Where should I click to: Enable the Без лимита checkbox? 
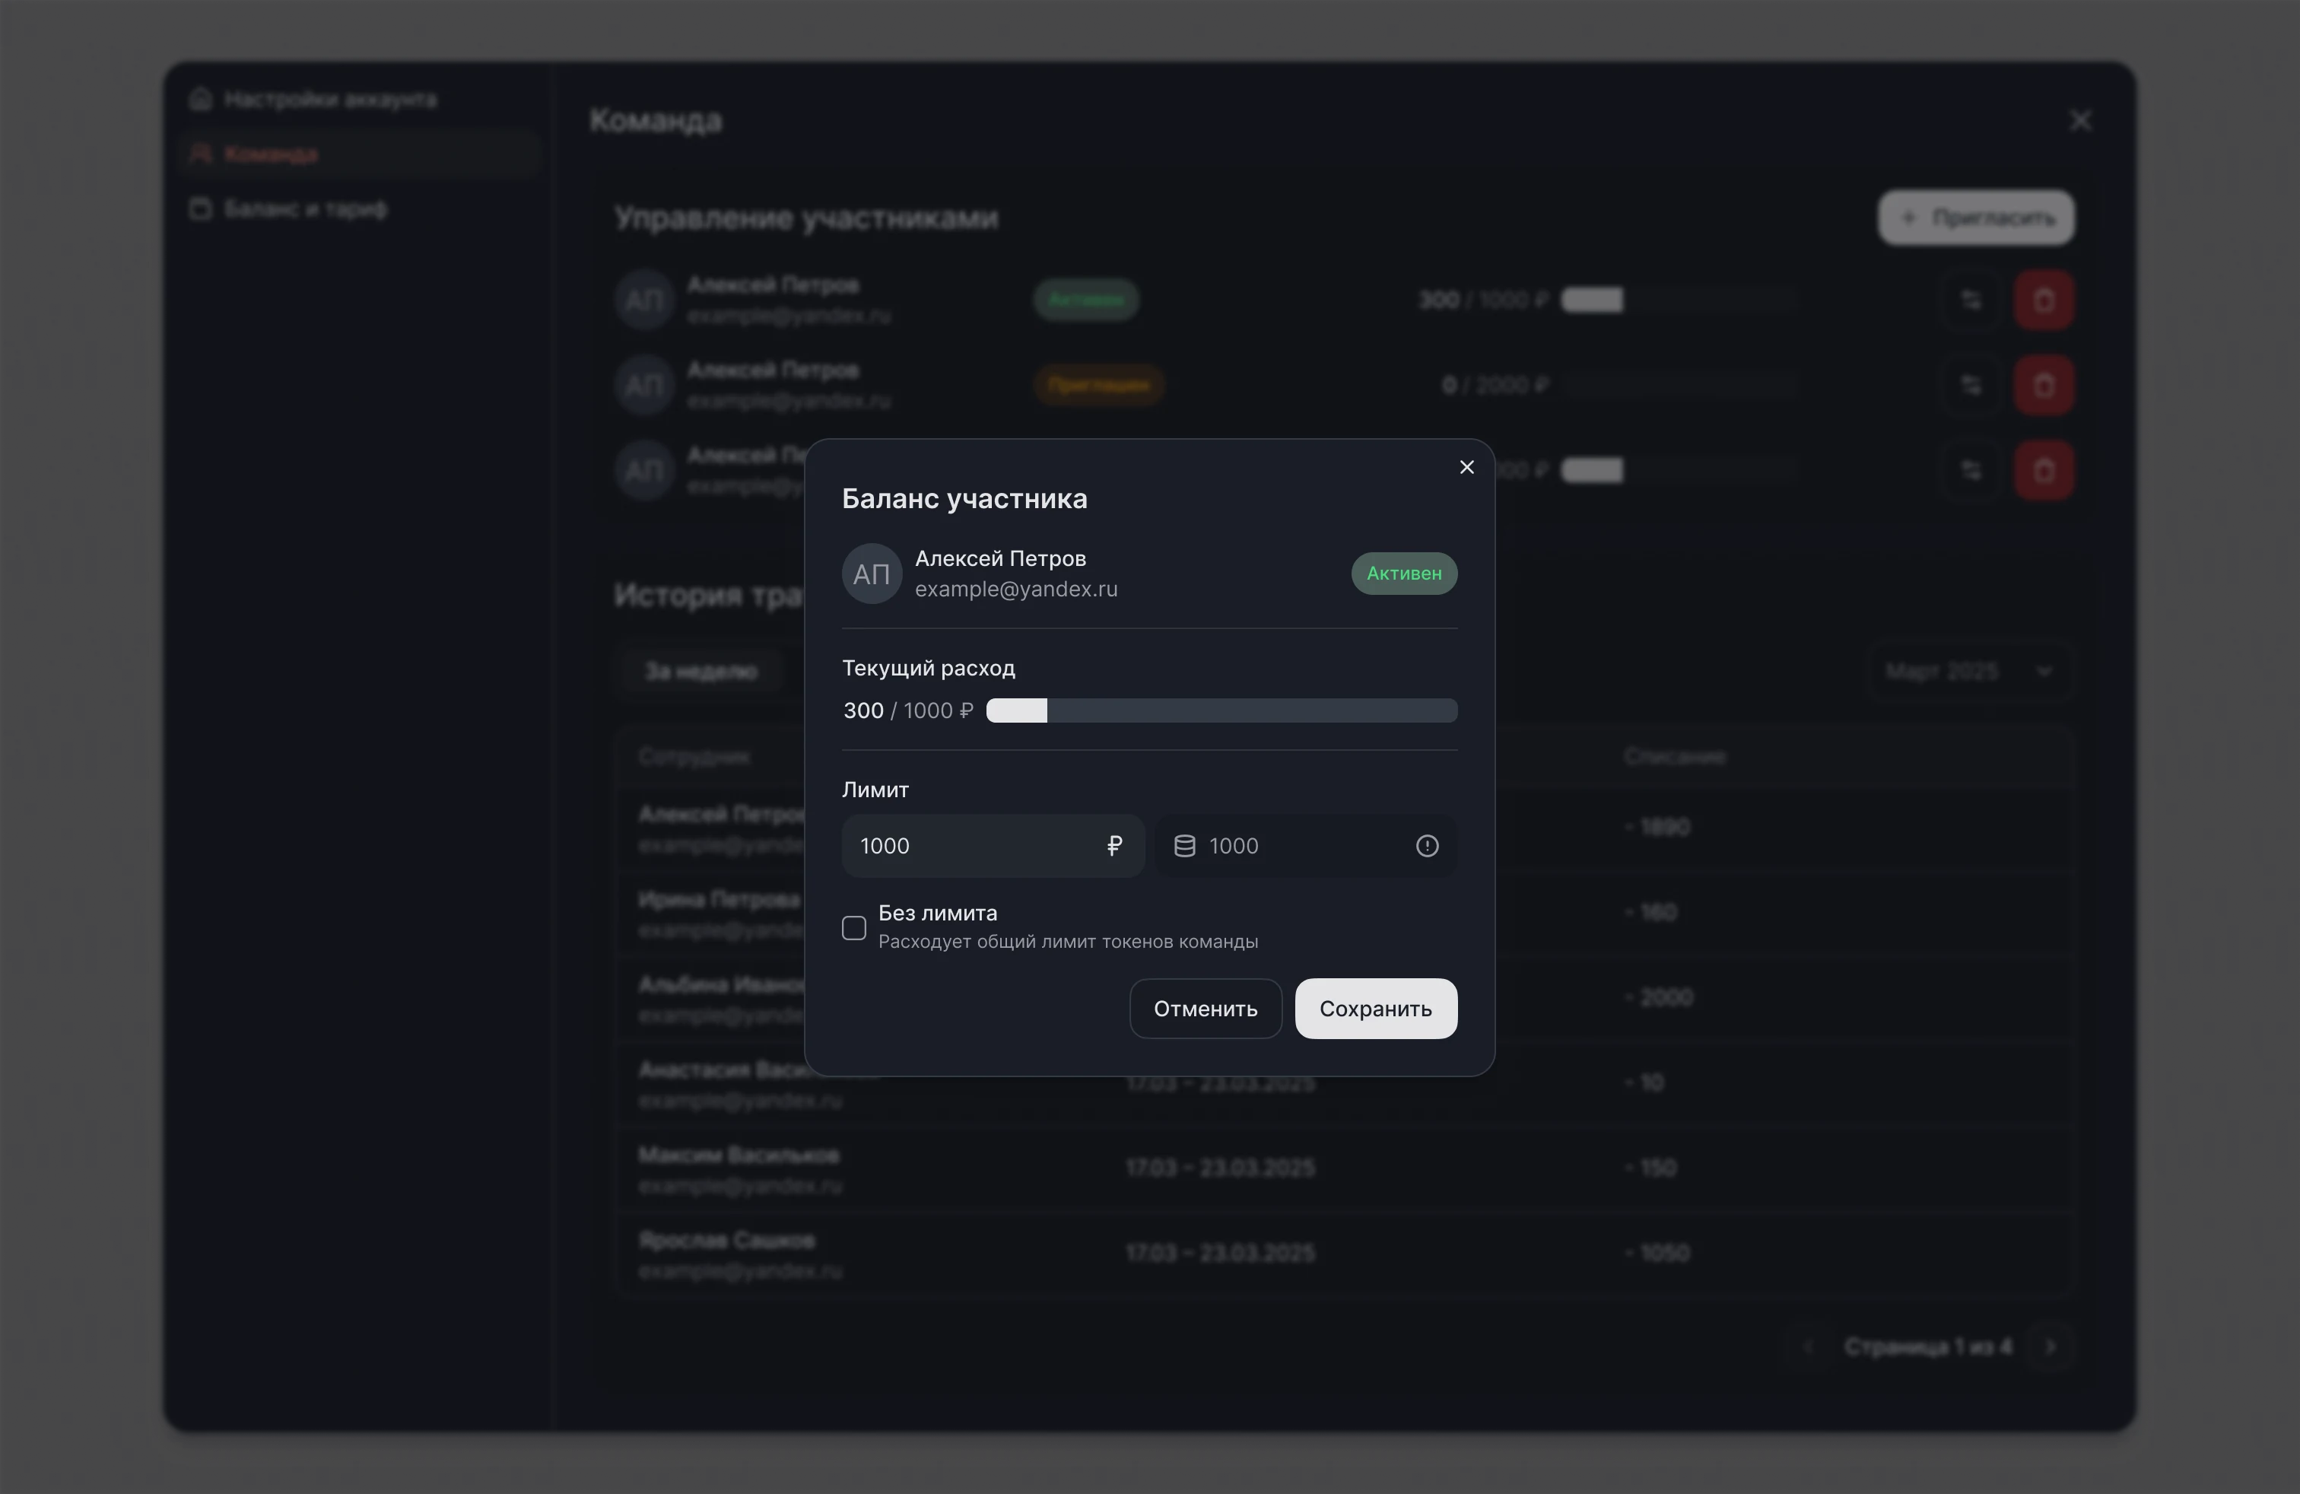pos(853,928)
